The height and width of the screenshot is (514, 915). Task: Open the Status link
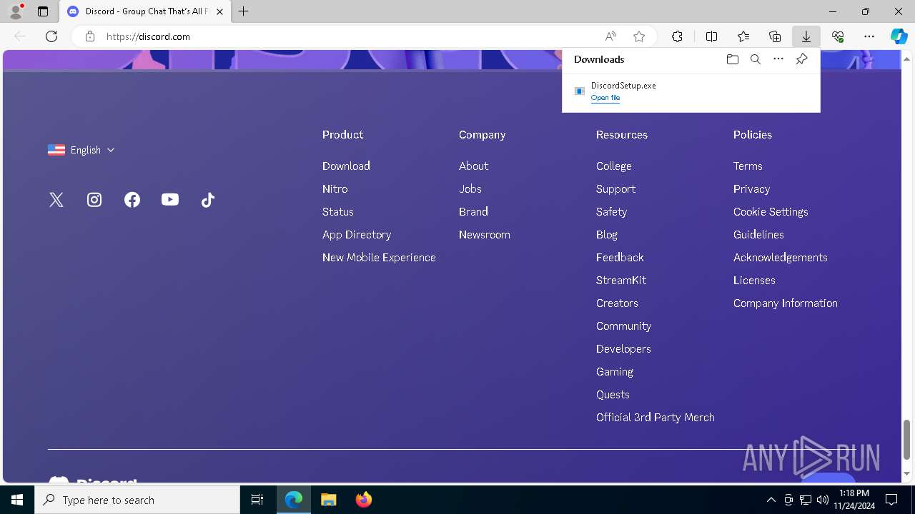tap(338, 211)
